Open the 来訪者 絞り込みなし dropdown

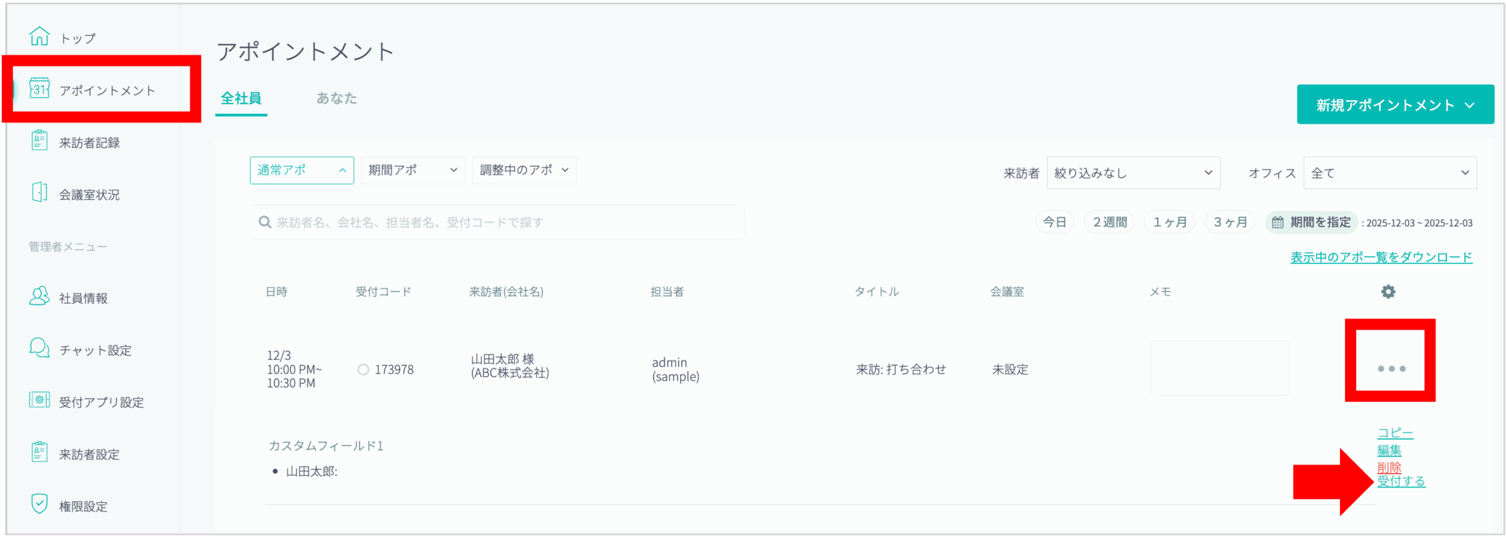coord(1132,173)
